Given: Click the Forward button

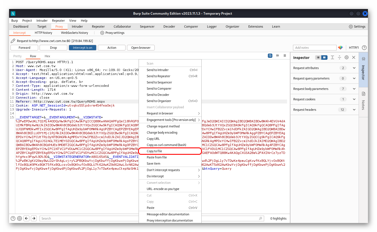Looking at the screenshot, I should (25, 48).
